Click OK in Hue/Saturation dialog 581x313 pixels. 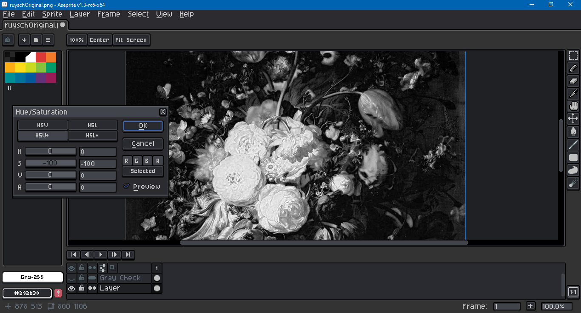[x=143, y=126]
